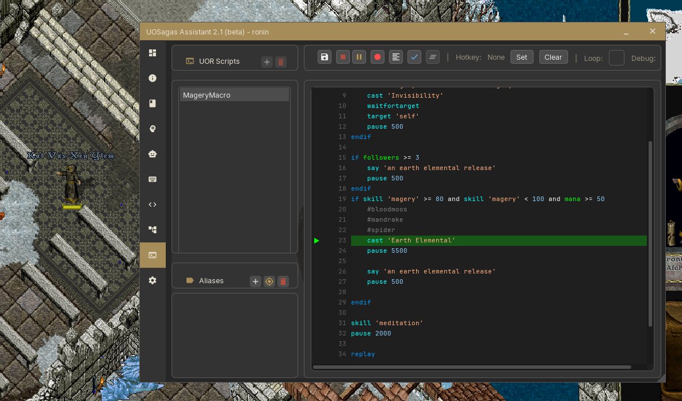Click the green arrow at line 23
The width and height of the screenshot is (682, 401).
317,240
